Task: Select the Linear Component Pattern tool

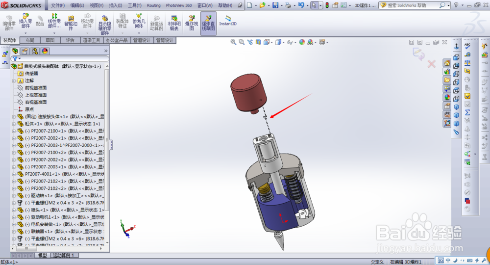Action: [54, 21]
